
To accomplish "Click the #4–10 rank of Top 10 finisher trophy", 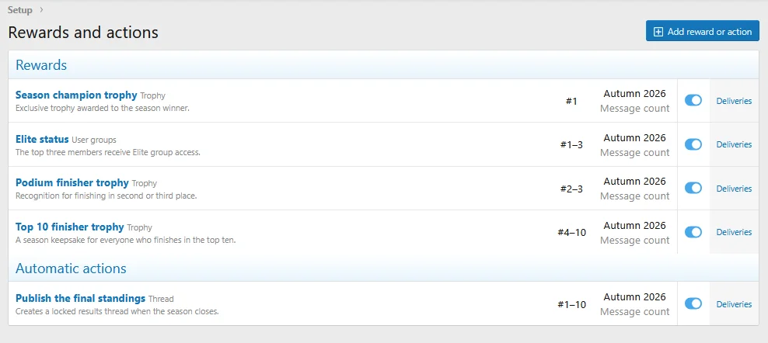I will tap(571, 233).
